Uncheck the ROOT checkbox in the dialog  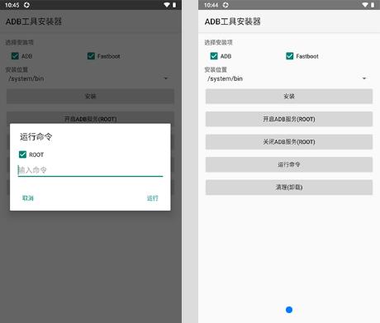pos(22,154)
